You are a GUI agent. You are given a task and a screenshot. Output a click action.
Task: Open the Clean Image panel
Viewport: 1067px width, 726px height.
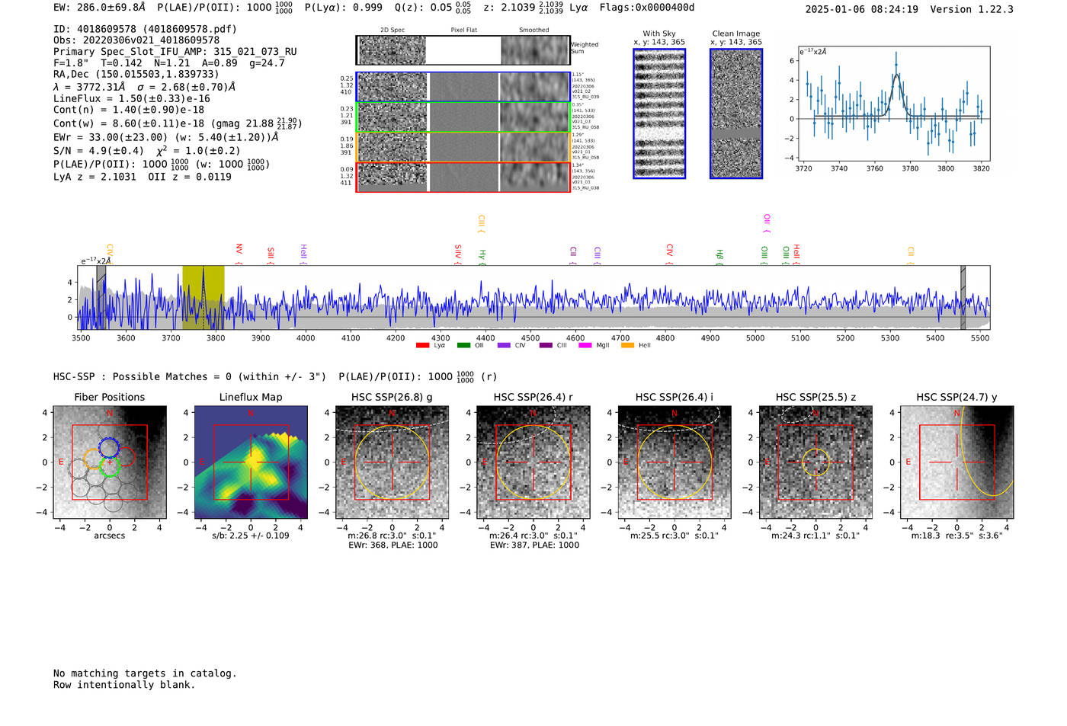click(736, 114)
